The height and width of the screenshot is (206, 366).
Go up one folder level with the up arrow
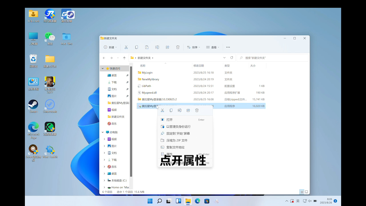pos(124,58)
